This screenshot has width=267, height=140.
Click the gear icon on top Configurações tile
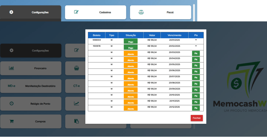click(11, 12)
